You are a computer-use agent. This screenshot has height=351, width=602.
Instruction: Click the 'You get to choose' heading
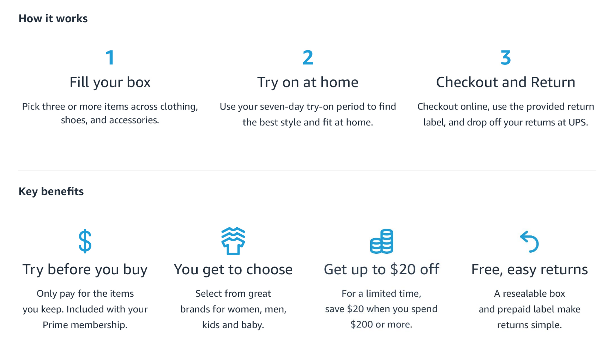pos(233,270)
